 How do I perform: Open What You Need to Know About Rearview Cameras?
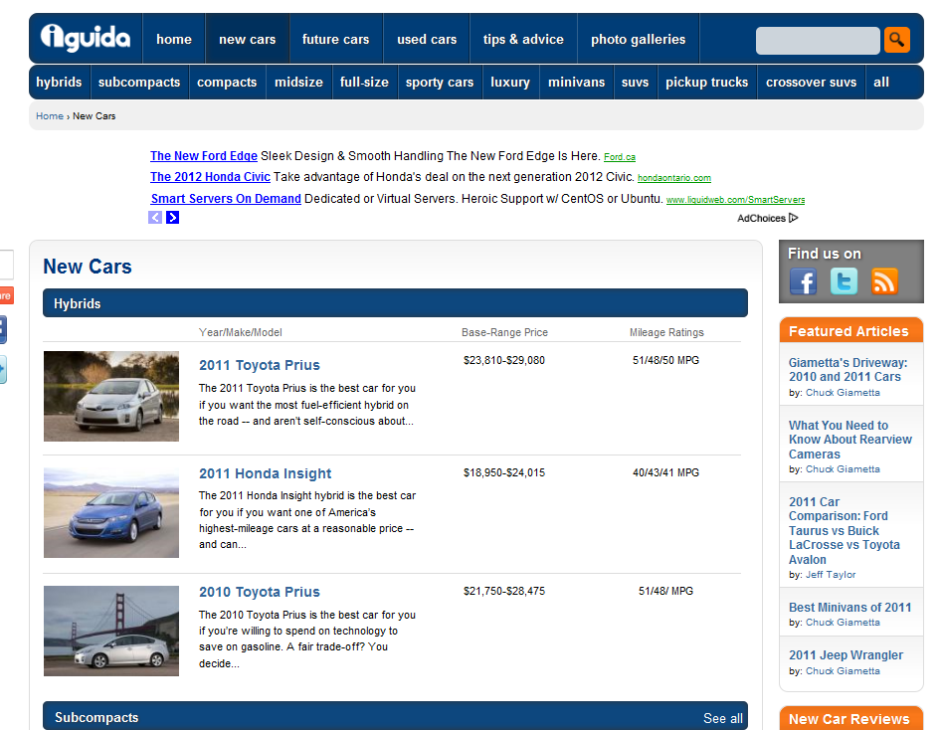coord(850,440)
